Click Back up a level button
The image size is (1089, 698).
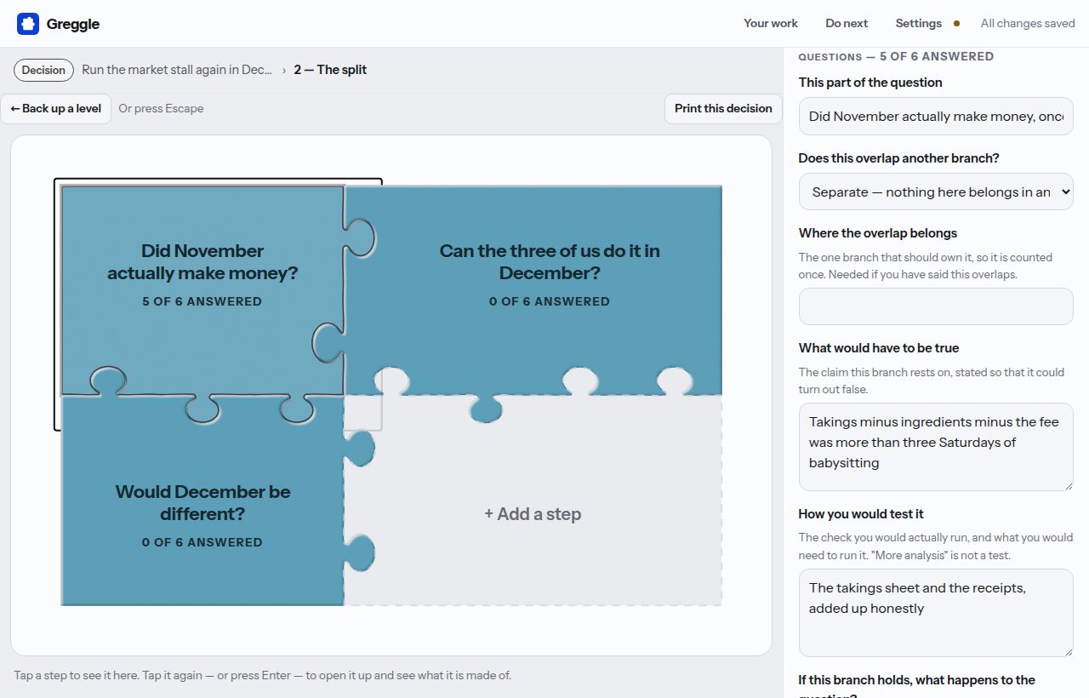(x=56, y=108)
